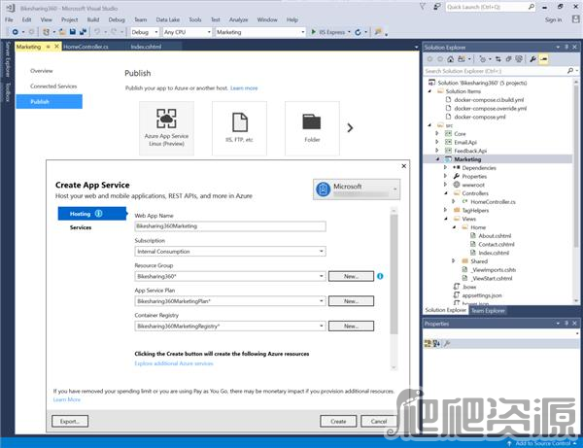Collapse the Controllers folder
583x448 pixels.
[445, 193]
